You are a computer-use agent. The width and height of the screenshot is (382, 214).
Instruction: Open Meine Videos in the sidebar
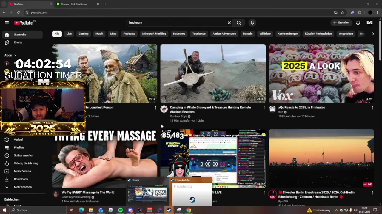(x=22, y=171)
